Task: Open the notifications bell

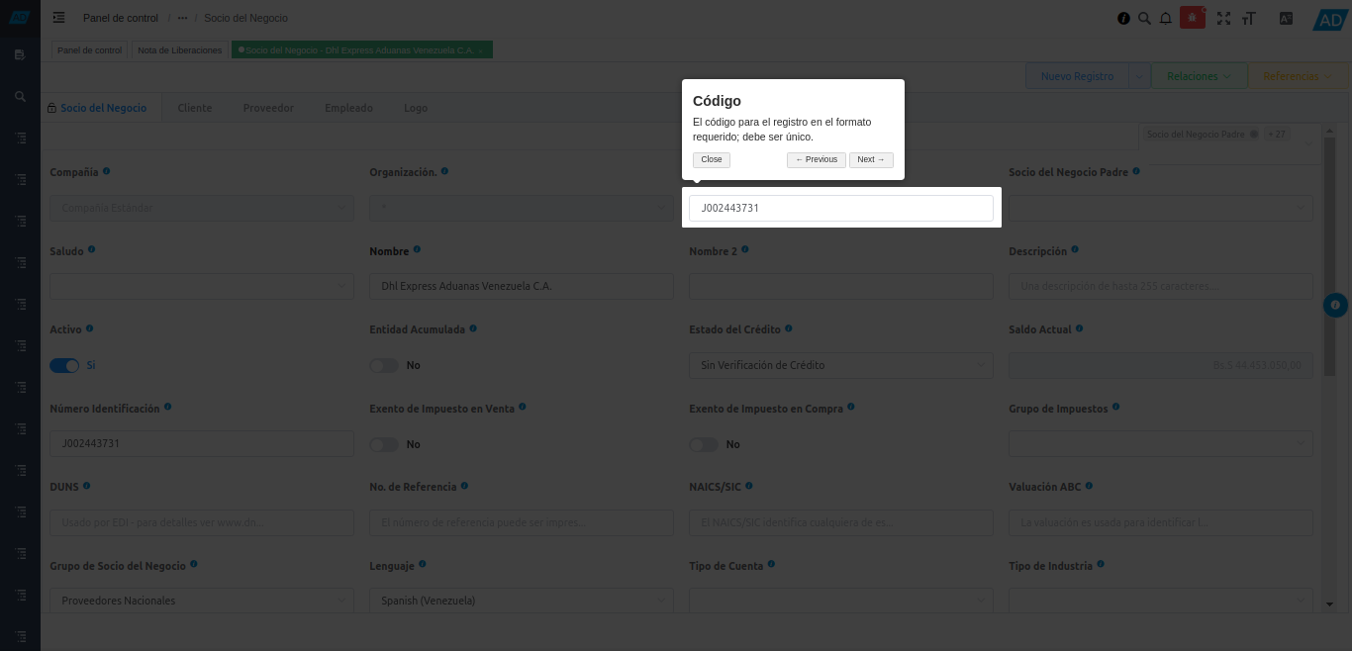Action: tap(1166, 18)
